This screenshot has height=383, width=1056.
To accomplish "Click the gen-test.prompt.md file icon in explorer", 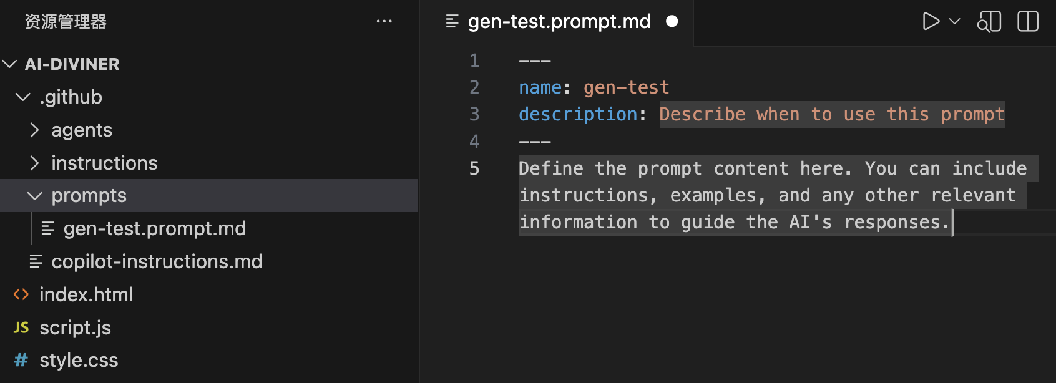I will (49, 228).
